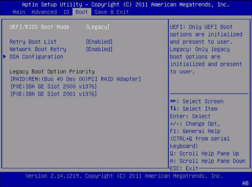Viewport: 252px width, 187px height.
Task: Select PXE:IBA GE Slot 2001 boot entry
Action: click(53, 94)
